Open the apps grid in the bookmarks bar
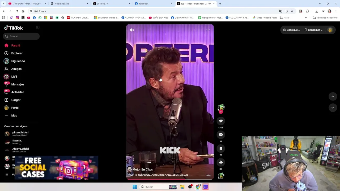Viewport: 340px width, 191px height. tap(3, 18)
